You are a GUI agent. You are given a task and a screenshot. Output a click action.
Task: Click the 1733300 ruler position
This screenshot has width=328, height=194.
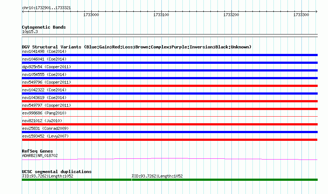click(301, 15)
